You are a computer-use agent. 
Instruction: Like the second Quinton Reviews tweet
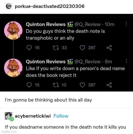coord(82,85)
